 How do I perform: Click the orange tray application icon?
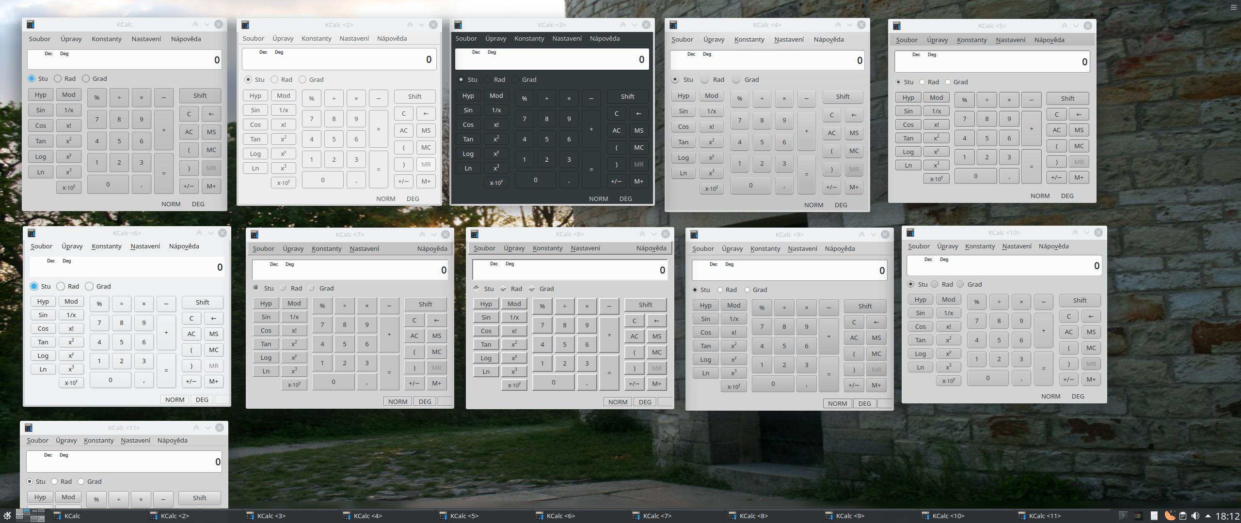1170,516
